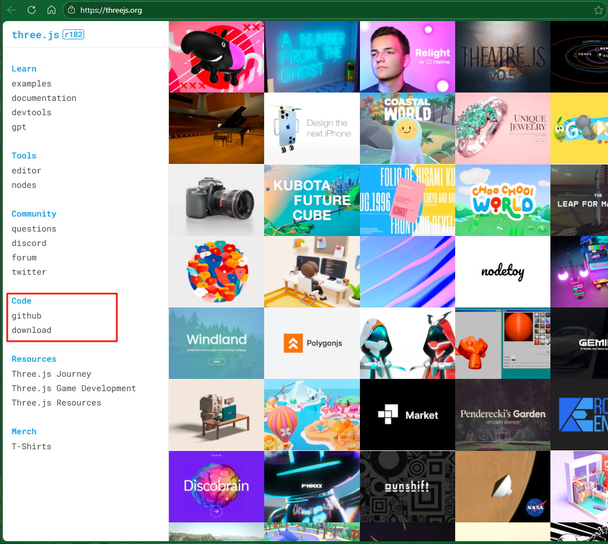This screenshot has height=544, width=608.
Task: Open the Market thumbnail
Action: click(407, 415)
